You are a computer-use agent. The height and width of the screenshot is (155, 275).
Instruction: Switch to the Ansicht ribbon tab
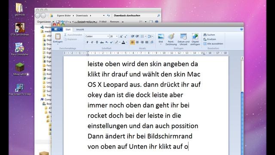click(x=80, y=30)
